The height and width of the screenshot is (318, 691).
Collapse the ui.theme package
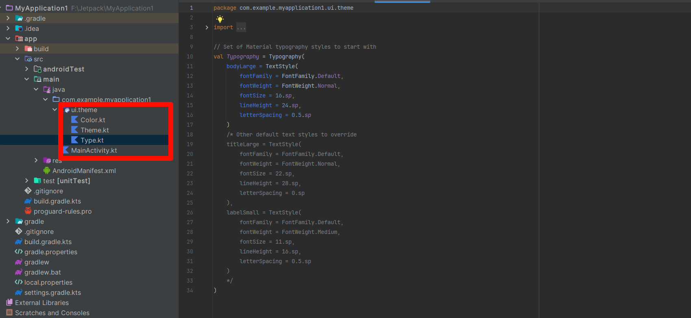tap(55, 110)
